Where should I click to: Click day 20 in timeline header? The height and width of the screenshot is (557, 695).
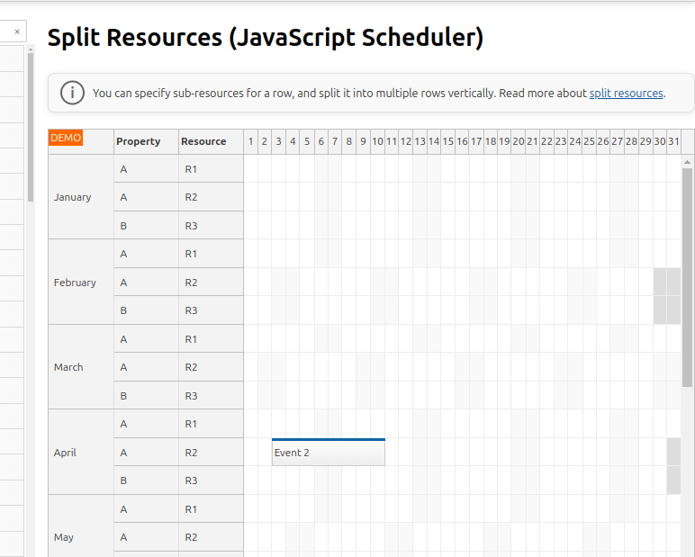(x=519, y=141)
